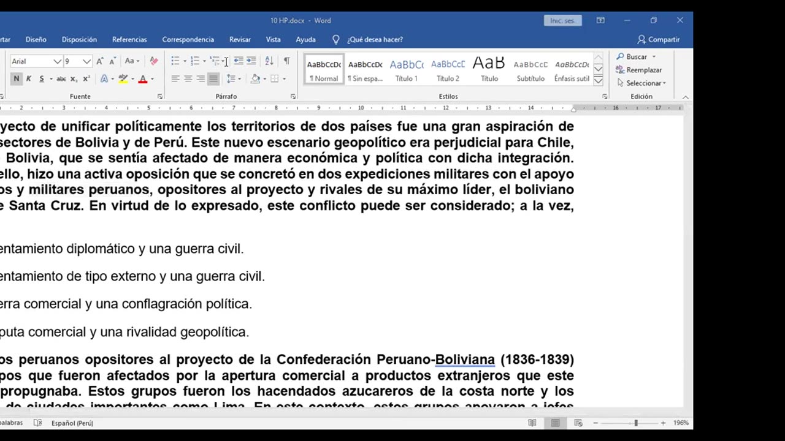This screenshot has height=441, width=785.
Task: Toggle show paragraph marks (¶)
Action: [286, 61]
